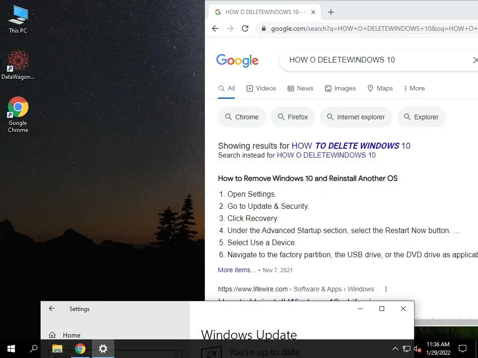Open corrected HOW TO DELETE WINDOWS 10 link

pyautogui.click(x=351, y=146)
